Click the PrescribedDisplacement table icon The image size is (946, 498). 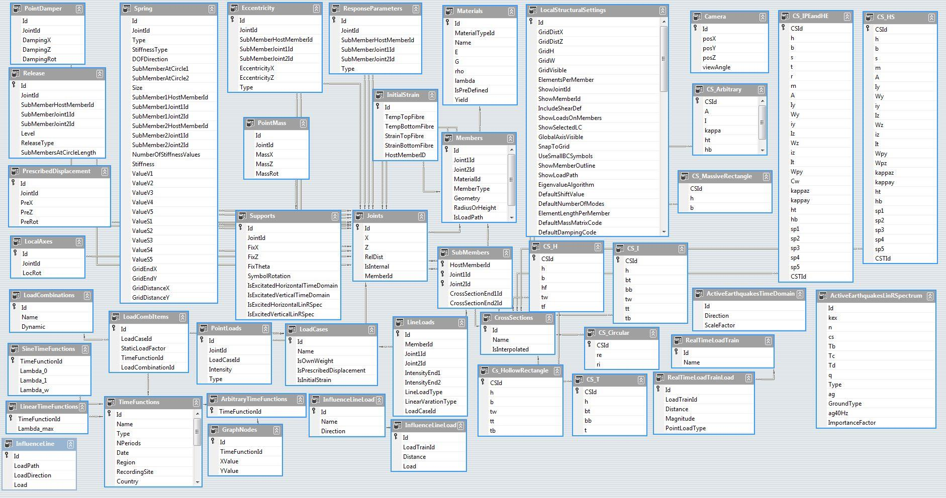coord(15,172)
